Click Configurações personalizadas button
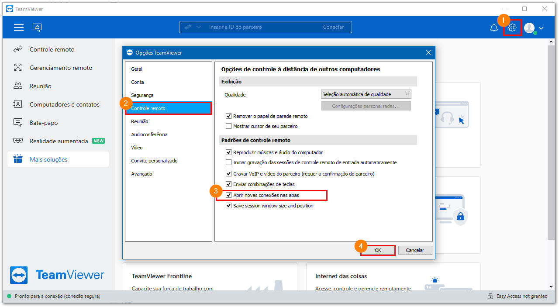The width and height of the screenshot is (559, 307). point(366,106)
